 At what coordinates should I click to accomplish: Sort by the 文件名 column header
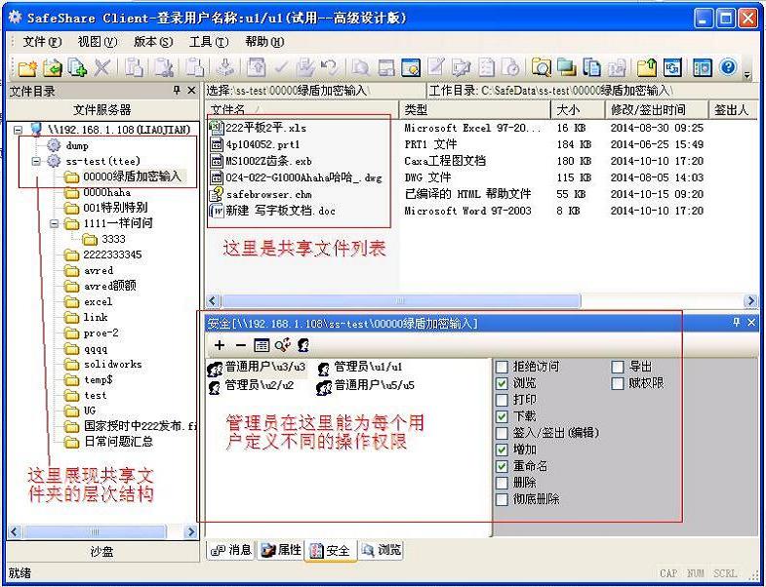click(302, 110)
